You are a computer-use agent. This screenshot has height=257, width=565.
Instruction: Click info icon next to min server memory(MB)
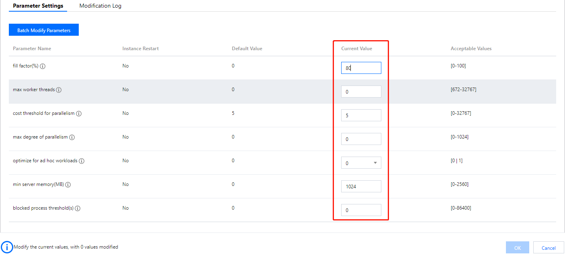tap(68, 185)
